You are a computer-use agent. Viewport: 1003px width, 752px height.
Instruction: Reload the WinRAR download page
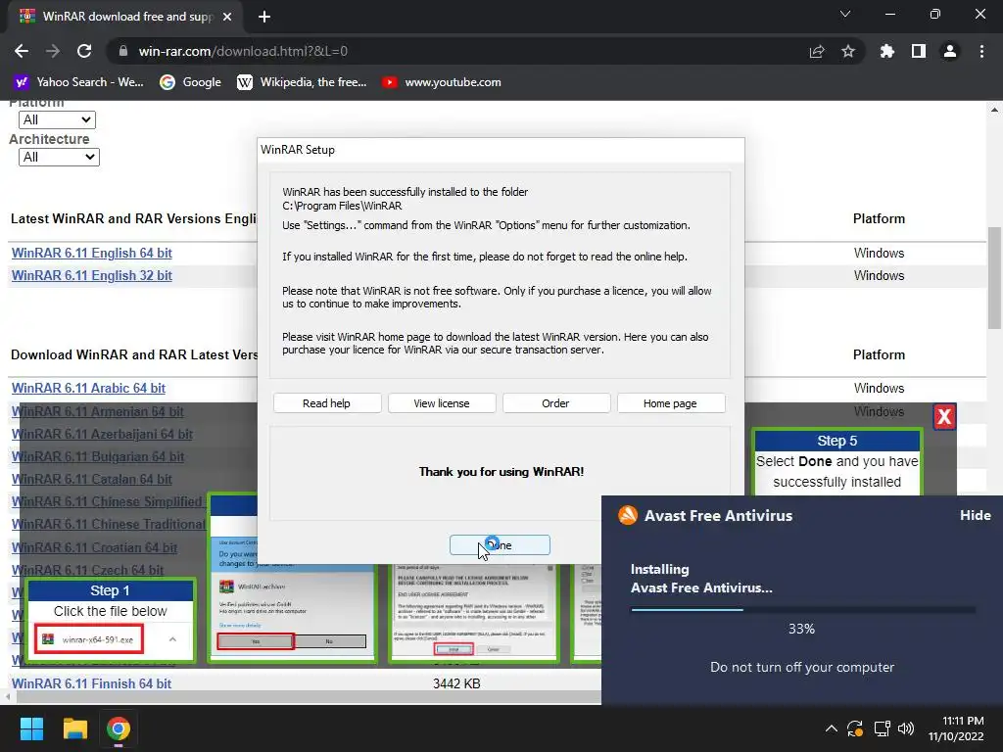coord(84,51)
